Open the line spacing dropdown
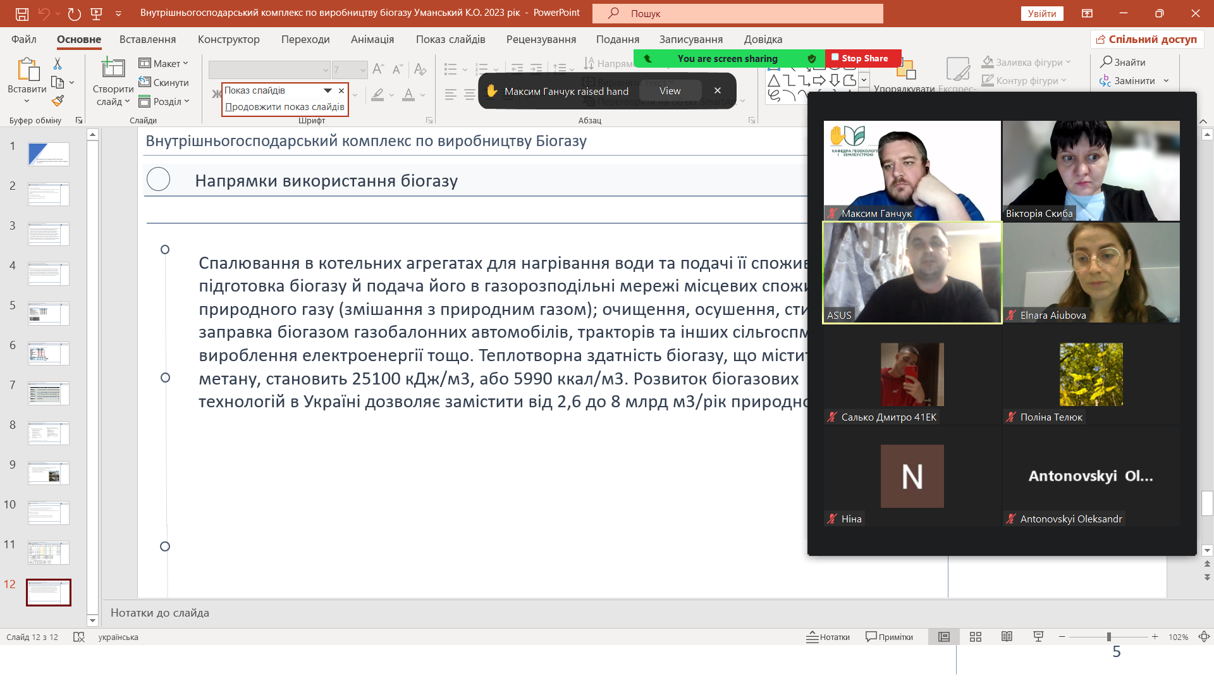Viewport: 1214px width, 683px height. (x=559, y=70)
